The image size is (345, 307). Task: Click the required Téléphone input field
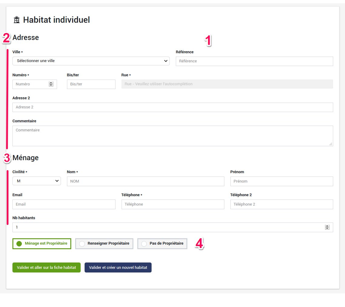click(x=172, y=204)
